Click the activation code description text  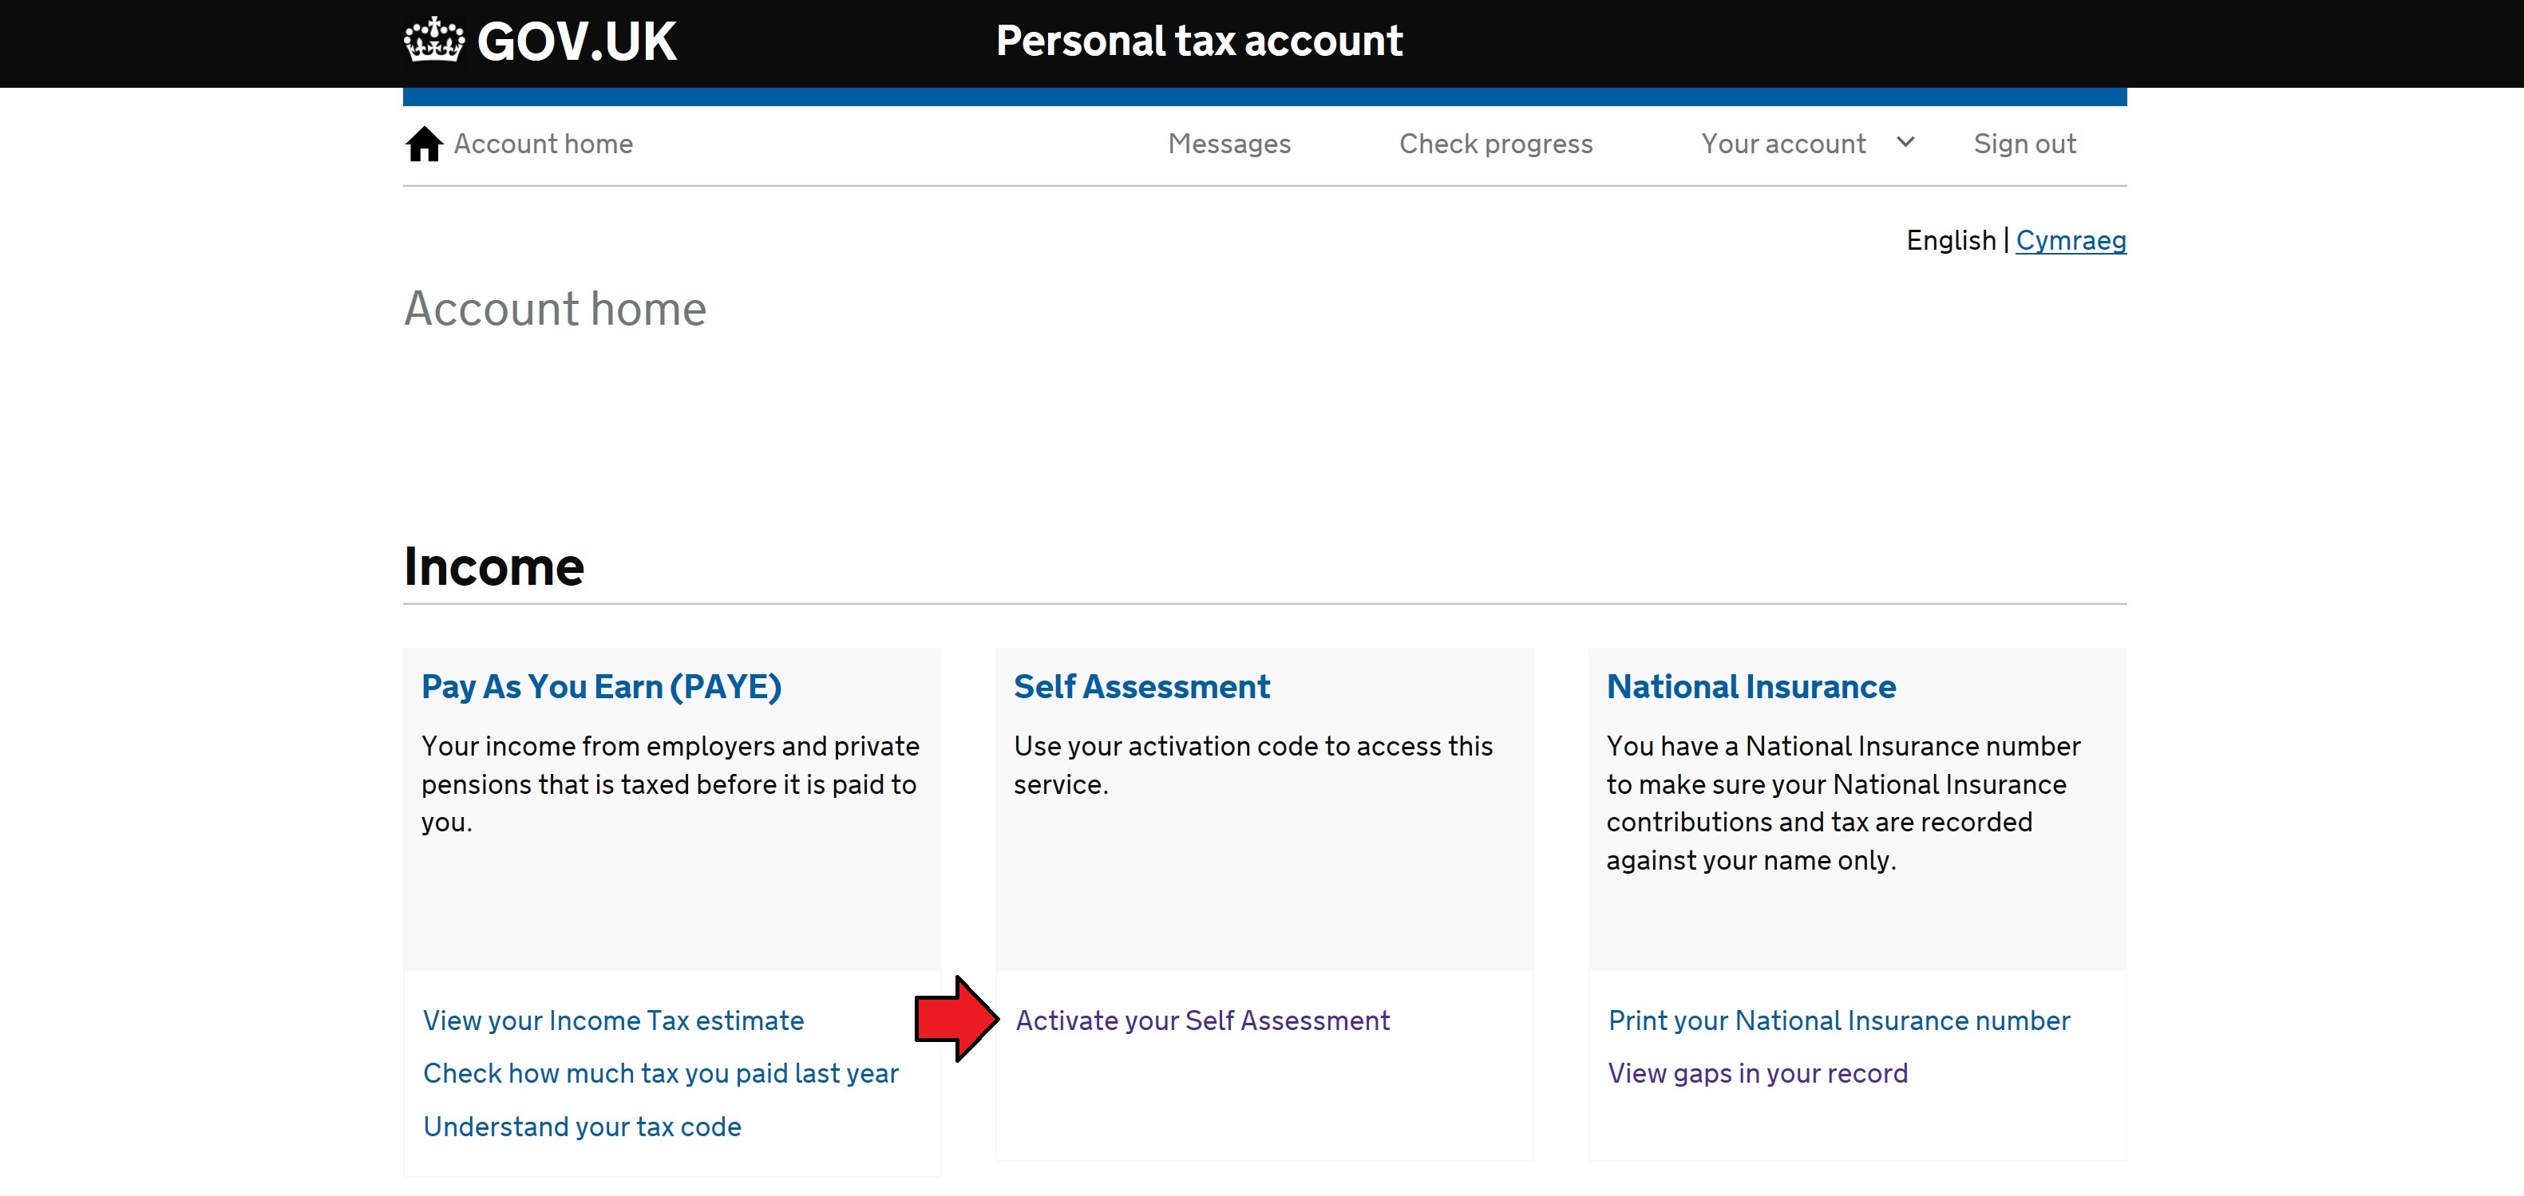(x=1253, y=765)
